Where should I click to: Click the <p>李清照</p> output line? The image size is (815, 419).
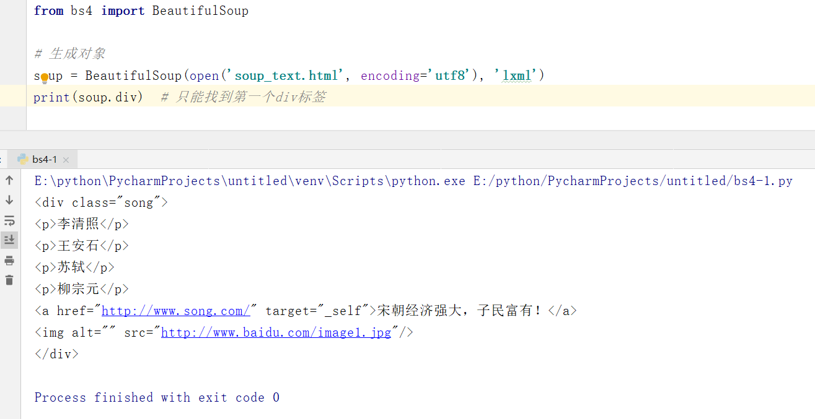82,224
